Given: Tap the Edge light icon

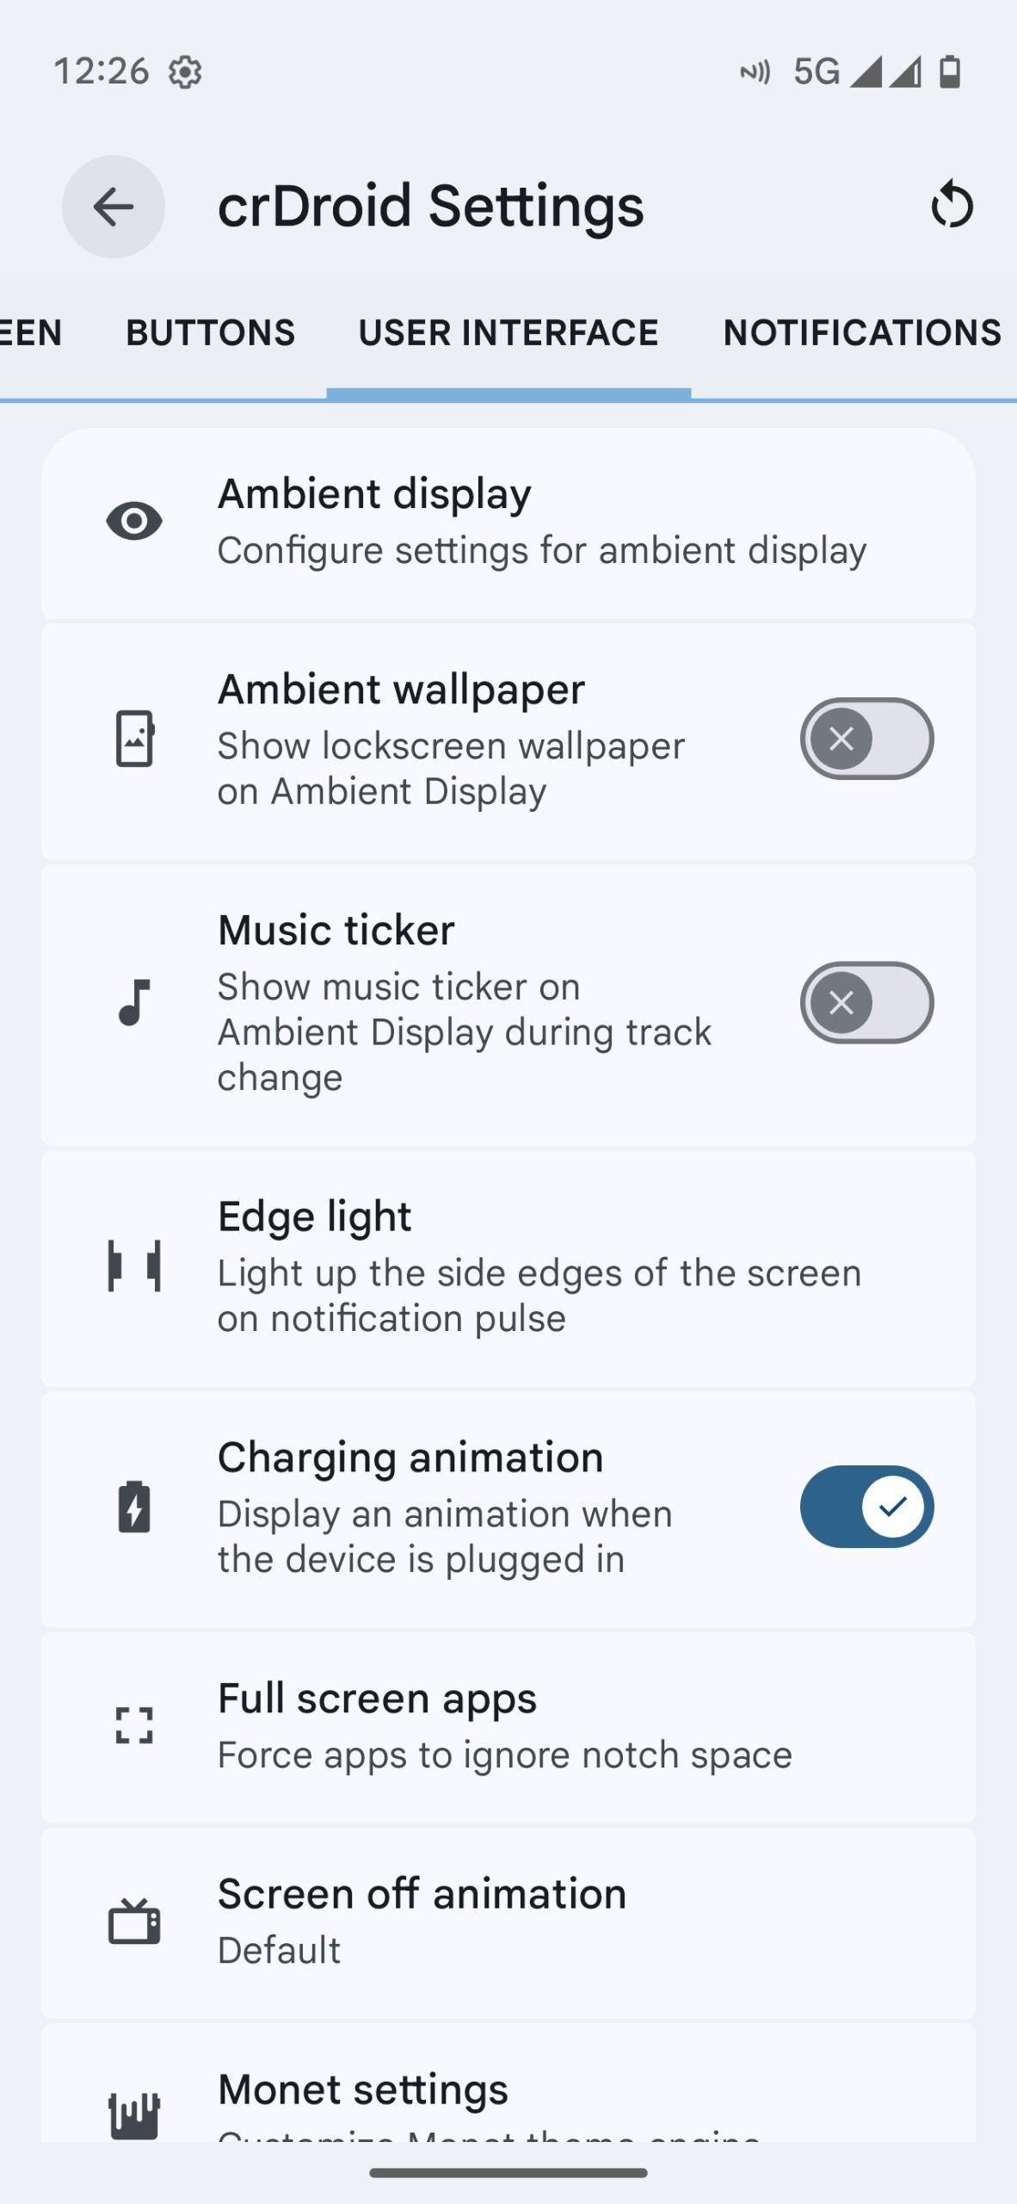Looking at the screenshot, I should (134, 1266).
